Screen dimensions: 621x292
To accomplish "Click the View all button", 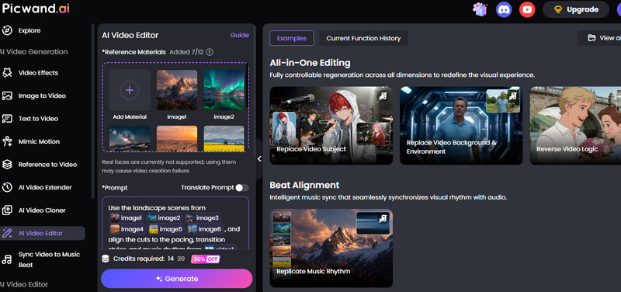I will (599, 38).
